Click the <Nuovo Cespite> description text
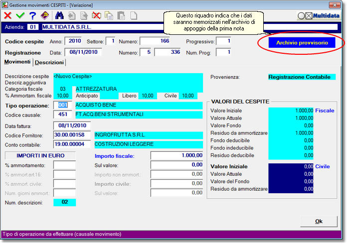 (x=73, y=77)
